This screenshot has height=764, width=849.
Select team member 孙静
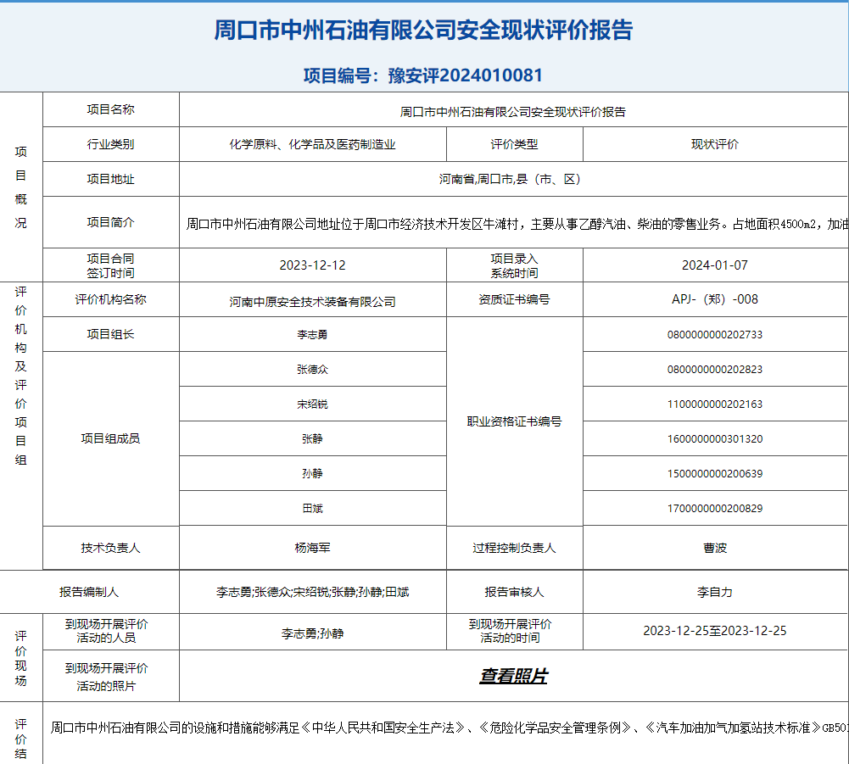coord(312,474)
